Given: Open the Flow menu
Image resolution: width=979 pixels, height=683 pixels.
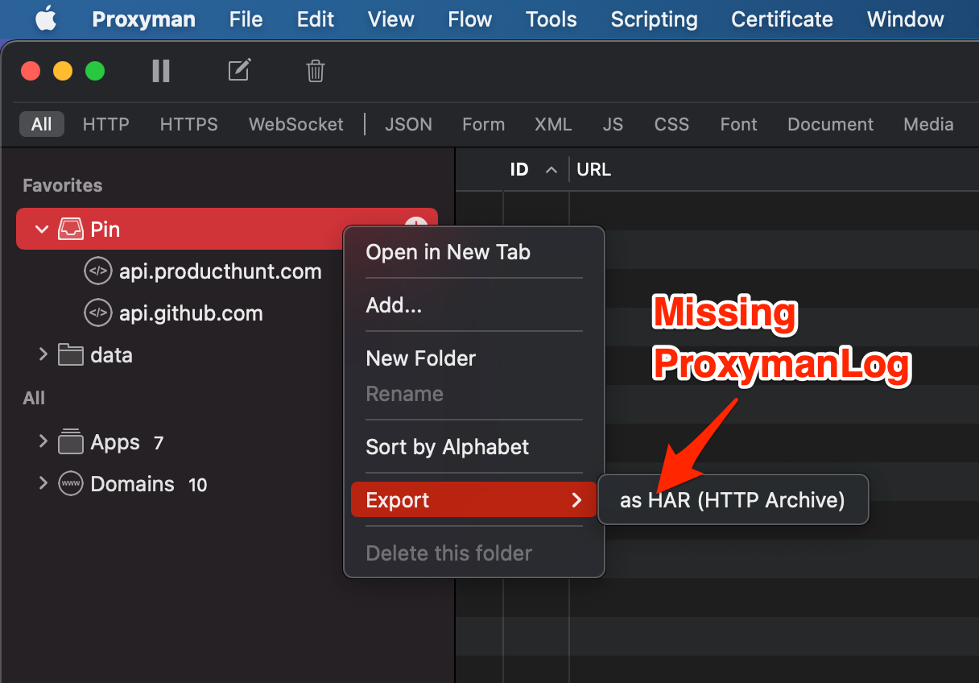Looking at the screenshot, I should 470,19.
